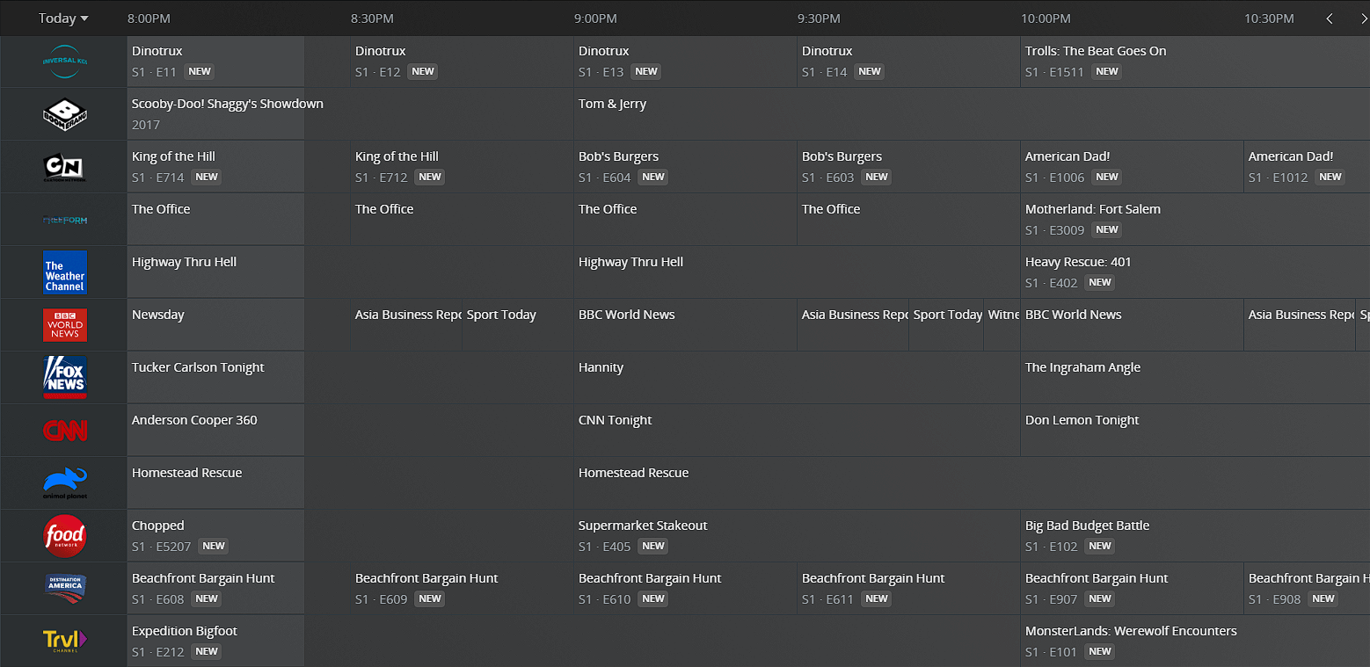
Task: Select the Destination America logo
Action: pyautogui.click(x=65, y=589)
